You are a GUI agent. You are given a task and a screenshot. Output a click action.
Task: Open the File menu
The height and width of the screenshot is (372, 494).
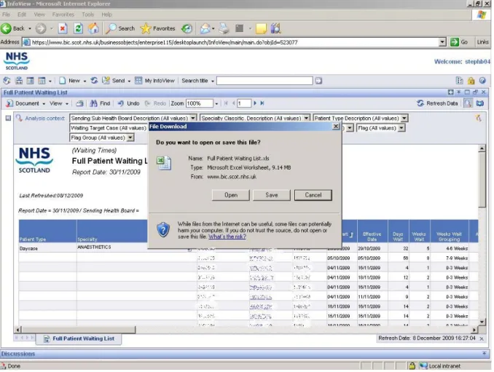point(6,15)
